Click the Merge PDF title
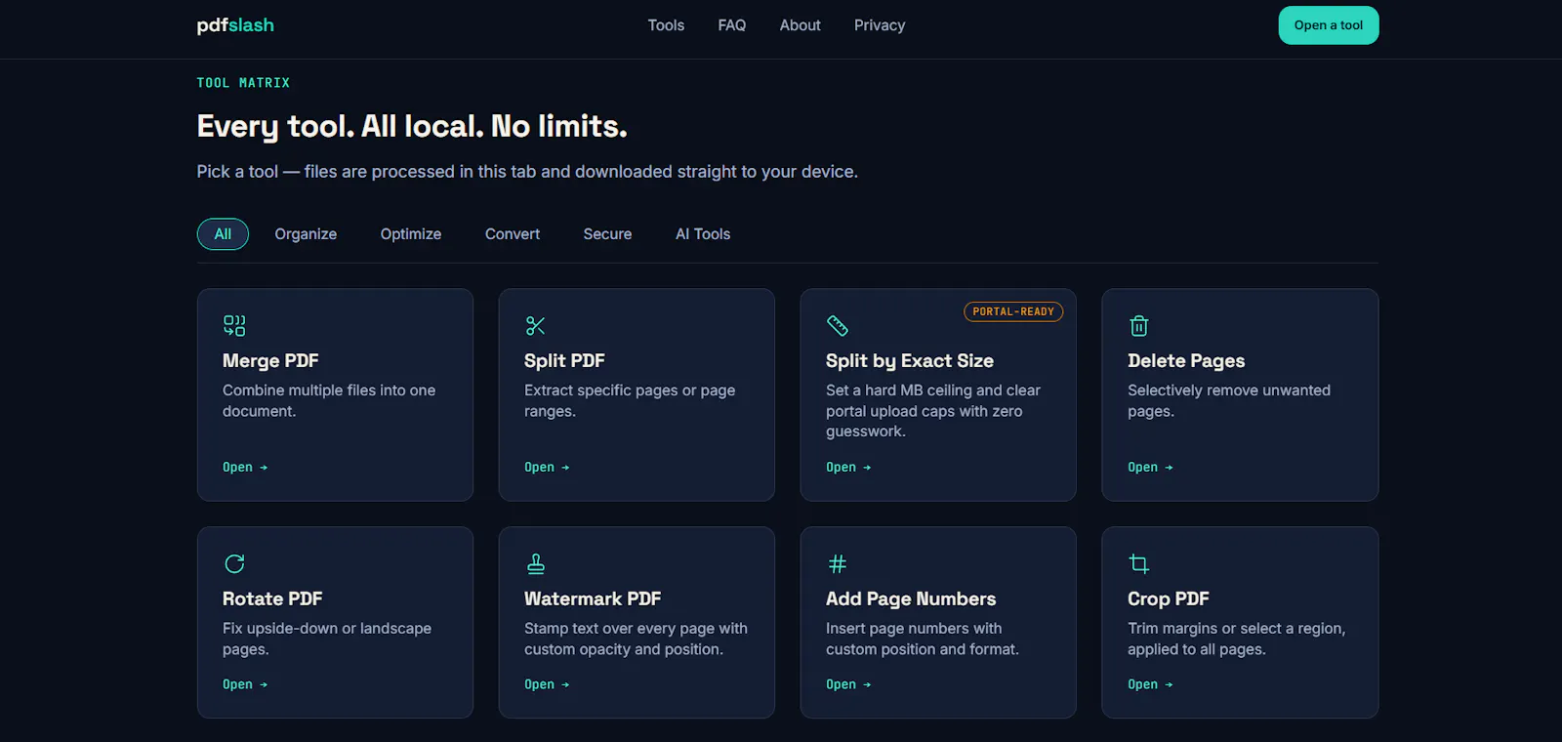The width and height of the screenshot is (1562, 742). [x=270, y=361]
